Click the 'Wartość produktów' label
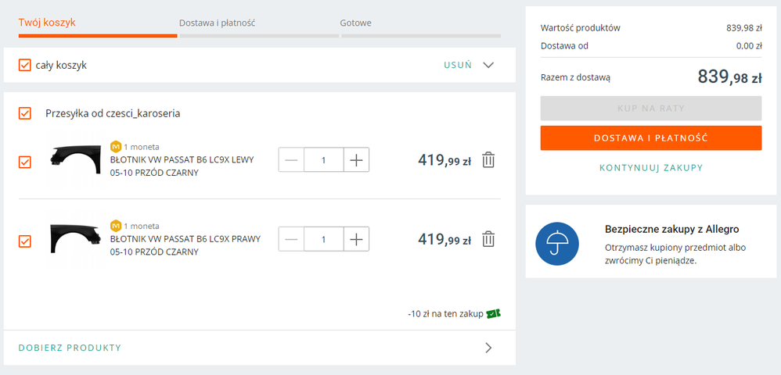781x375 pixels. [x=580, y=28]
